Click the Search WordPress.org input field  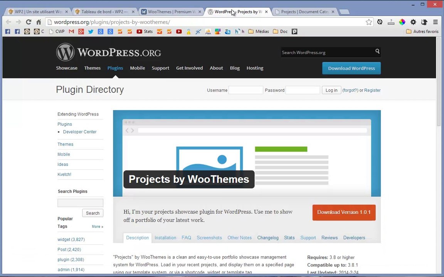(x=327, y=52)
